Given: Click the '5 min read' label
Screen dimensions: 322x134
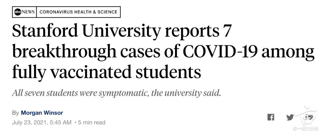Looking at the screenshot, I should pyautogui.click(x=92, y=122).
